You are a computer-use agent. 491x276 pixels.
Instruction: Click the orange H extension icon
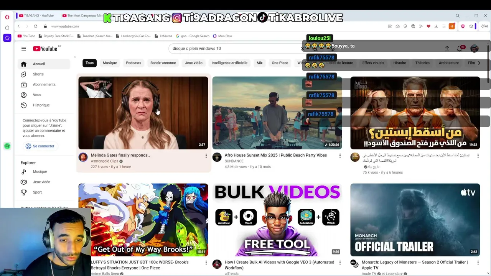tap(452, 26)
